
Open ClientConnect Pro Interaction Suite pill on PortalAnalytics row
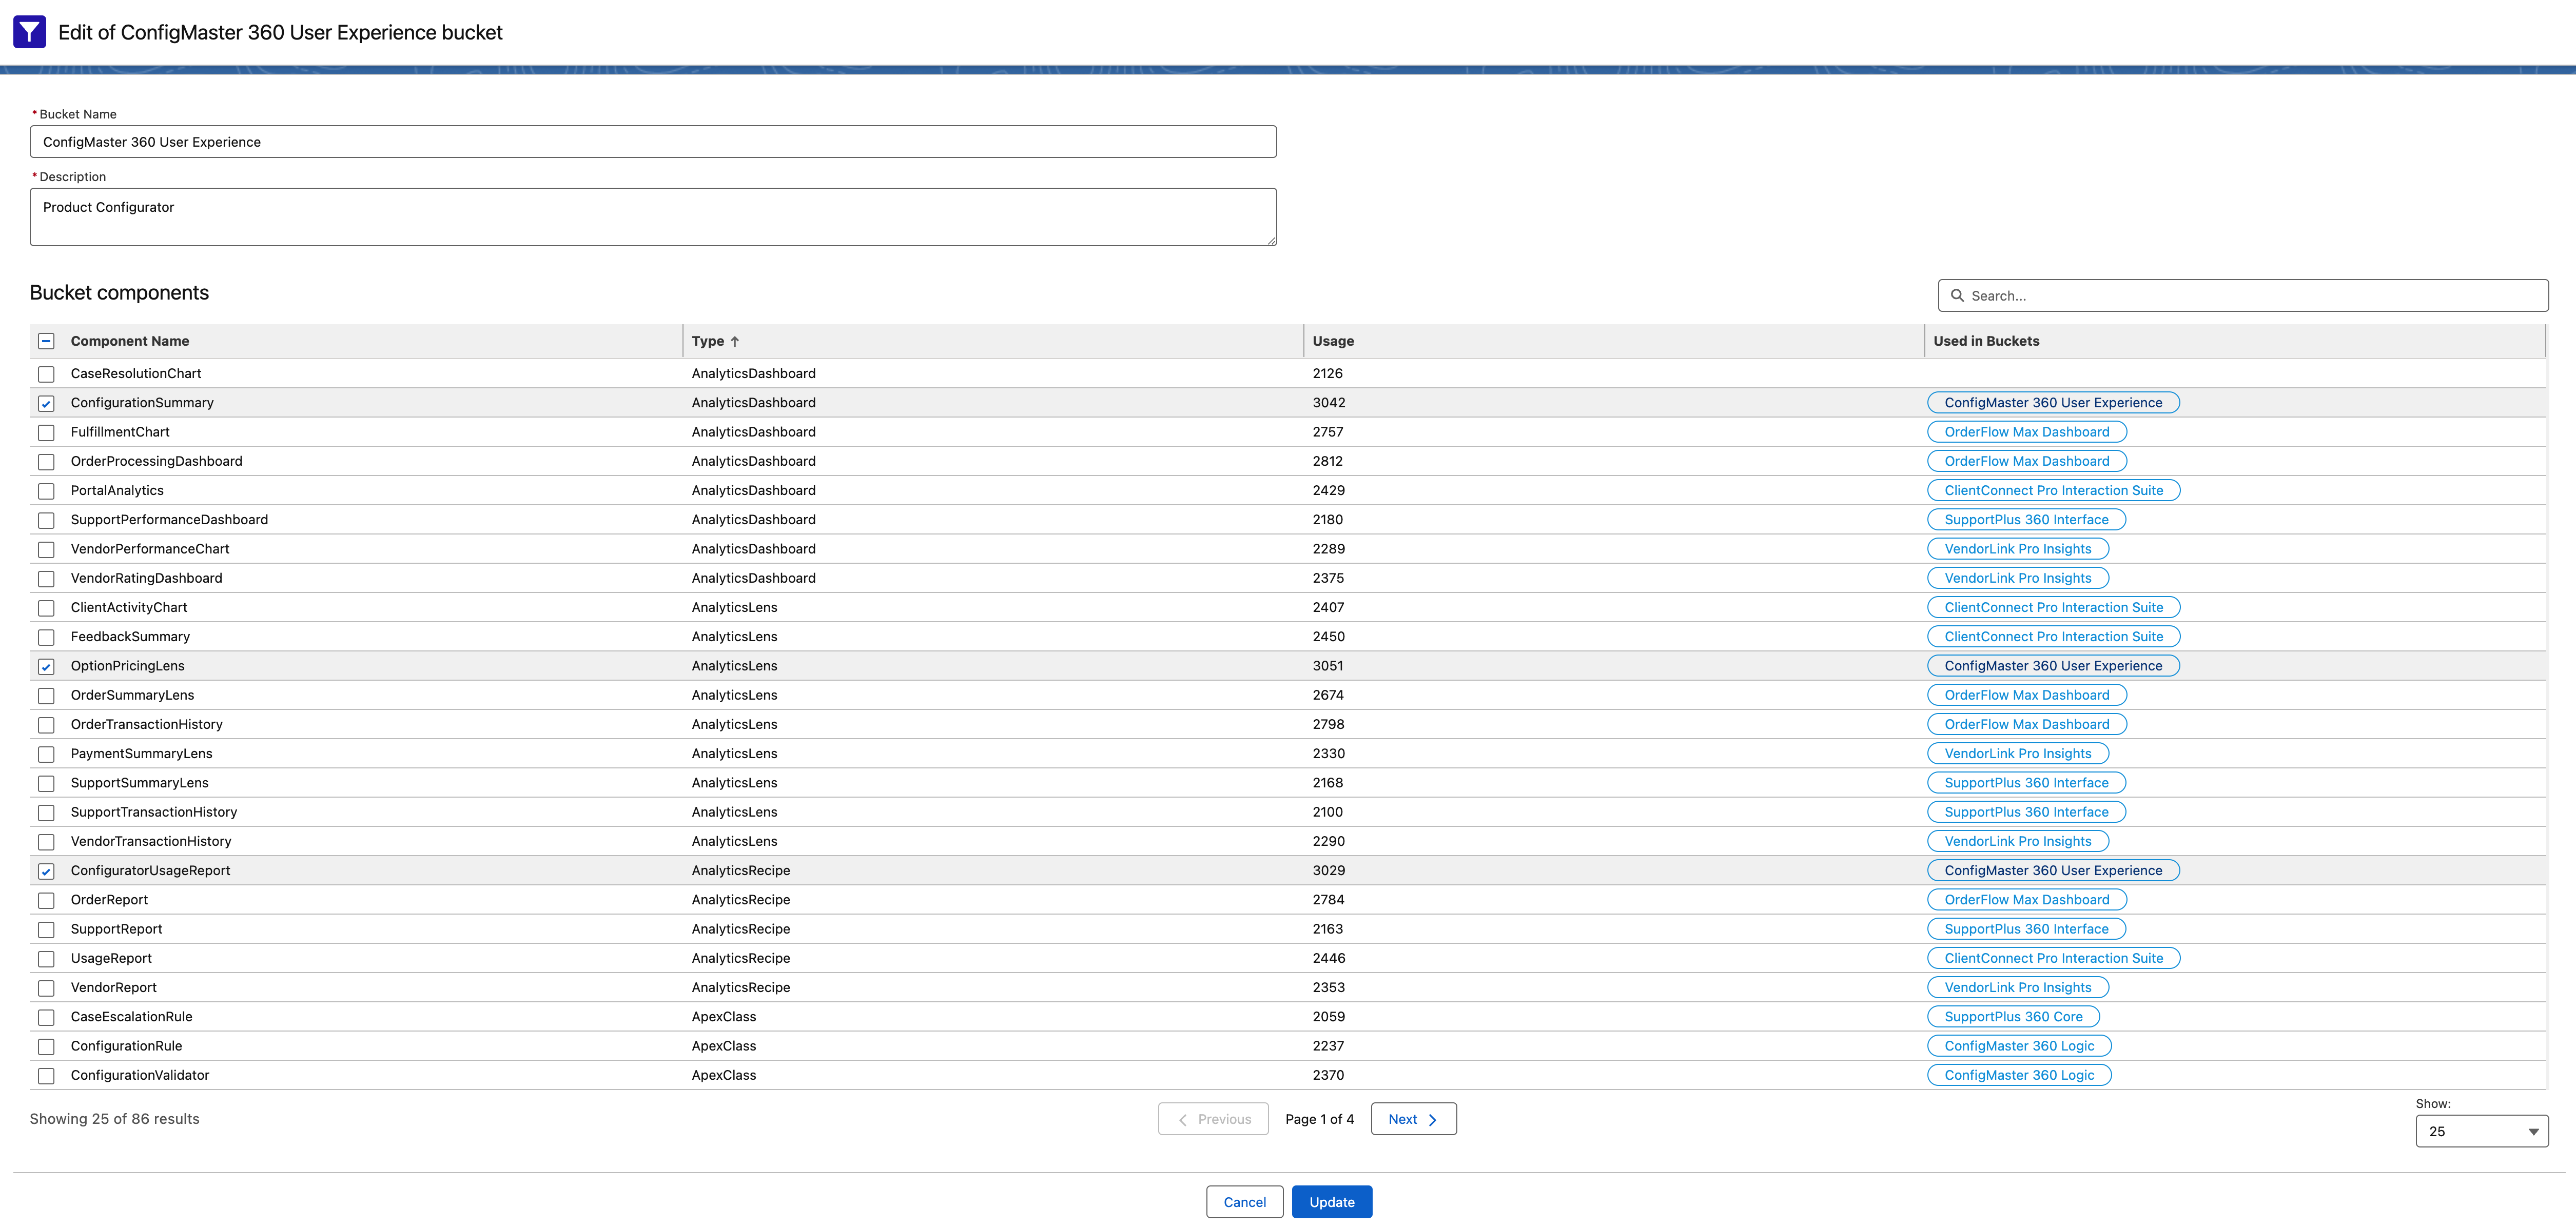click(x=2053, y=490)
